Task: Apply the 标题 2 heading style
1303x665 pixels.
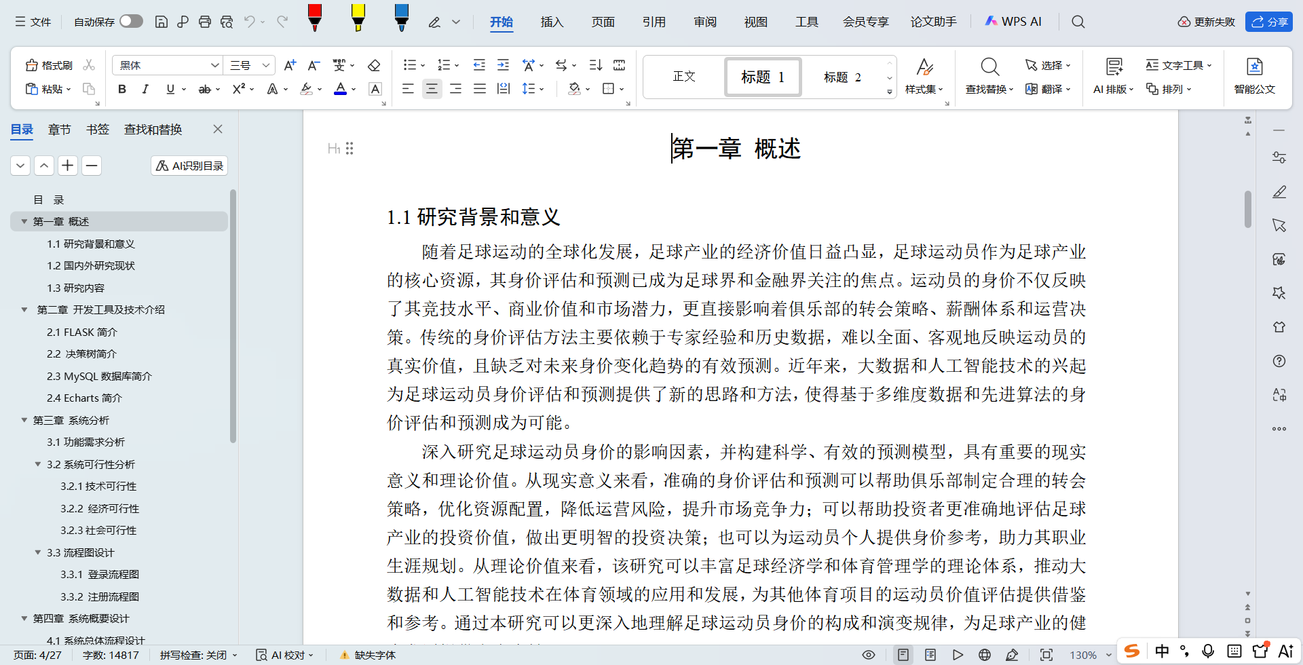Action: [842, 77]
